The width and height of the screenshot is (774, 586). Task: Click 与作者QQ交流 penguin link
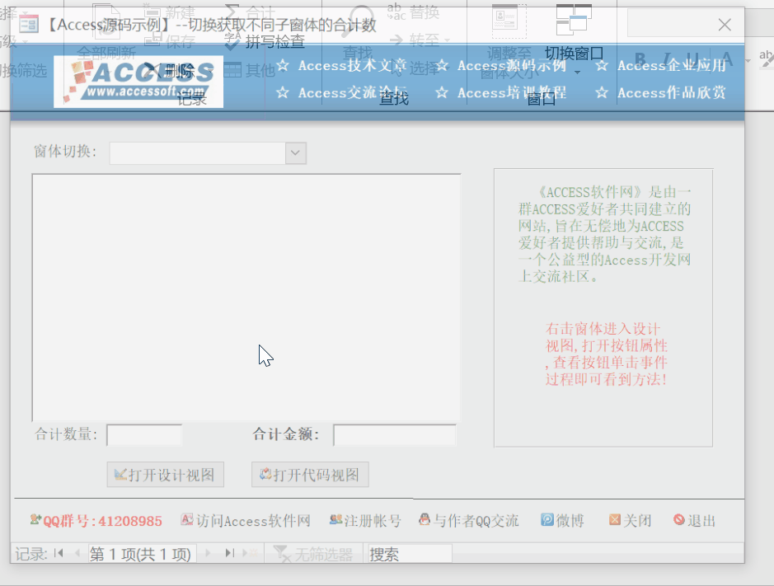pyautogui.click(x=469, y=521)
